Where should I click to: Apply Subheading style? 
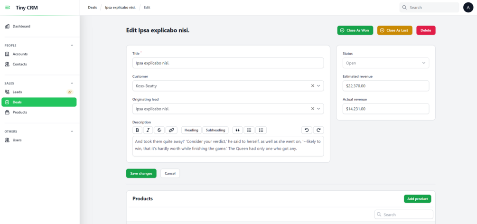(215, 130)
